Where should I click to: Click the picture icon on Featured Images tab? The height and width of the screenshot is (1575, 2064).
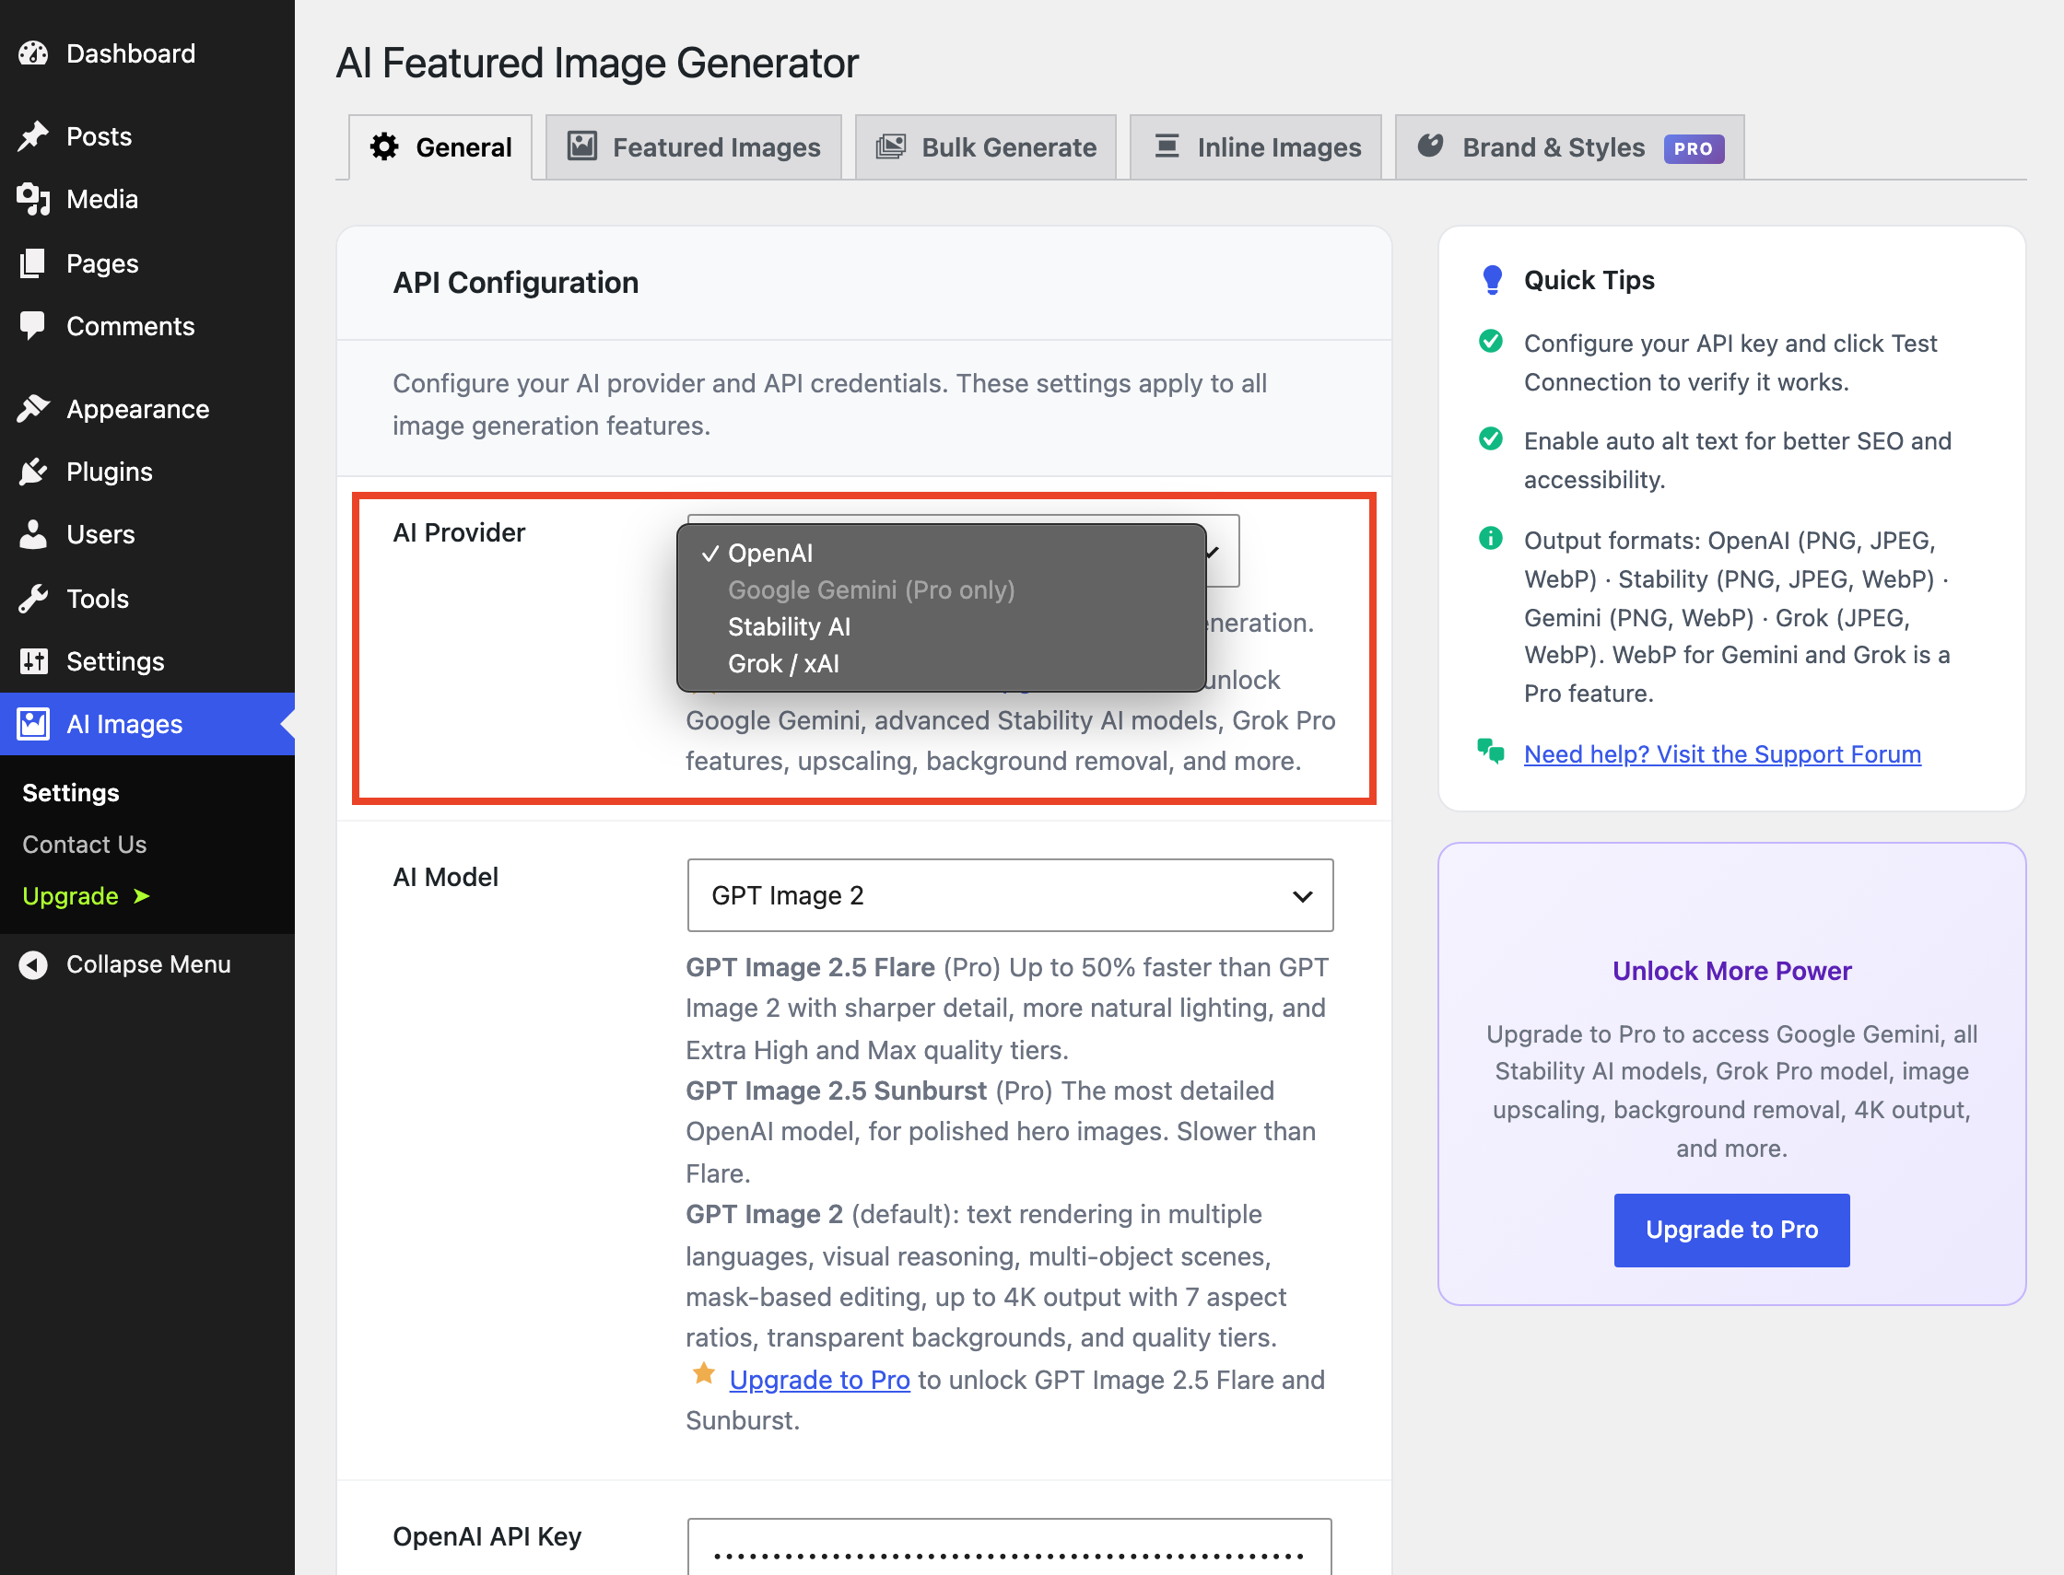(582, 146)
